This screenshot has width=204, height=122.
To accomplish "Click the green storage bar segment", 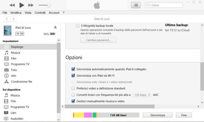I will [94, 115].
